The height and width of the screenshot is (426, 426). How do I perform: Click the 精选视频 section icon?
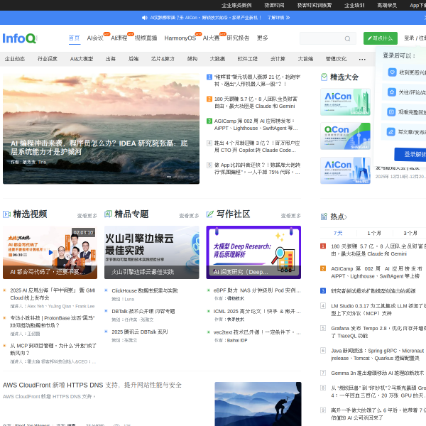coord(6,214)
